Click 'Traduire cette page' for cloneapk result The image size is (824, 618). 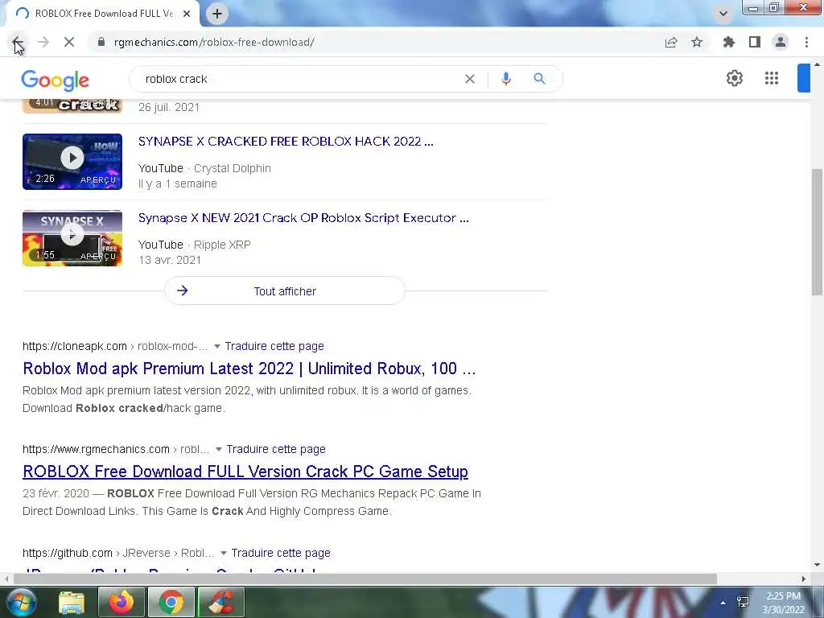click(x=274, y=346)
